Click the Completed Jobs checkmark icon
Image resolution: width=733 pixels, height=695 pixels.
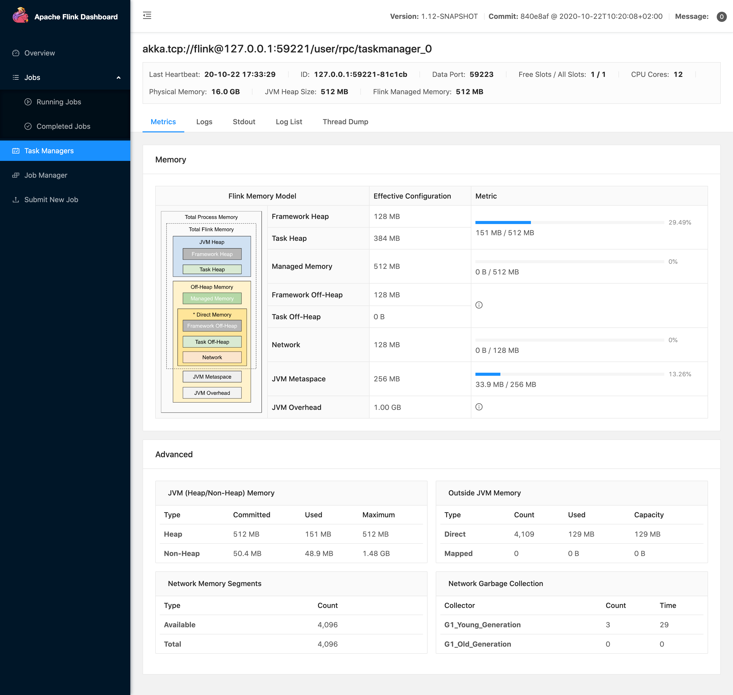(28, 126)
